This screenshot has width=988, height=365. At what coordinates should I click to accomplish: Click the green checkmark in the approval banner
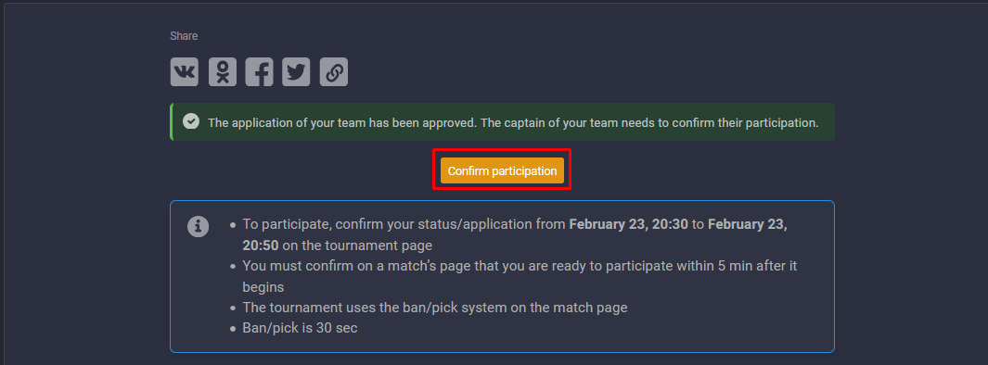(x=191, y=121)
